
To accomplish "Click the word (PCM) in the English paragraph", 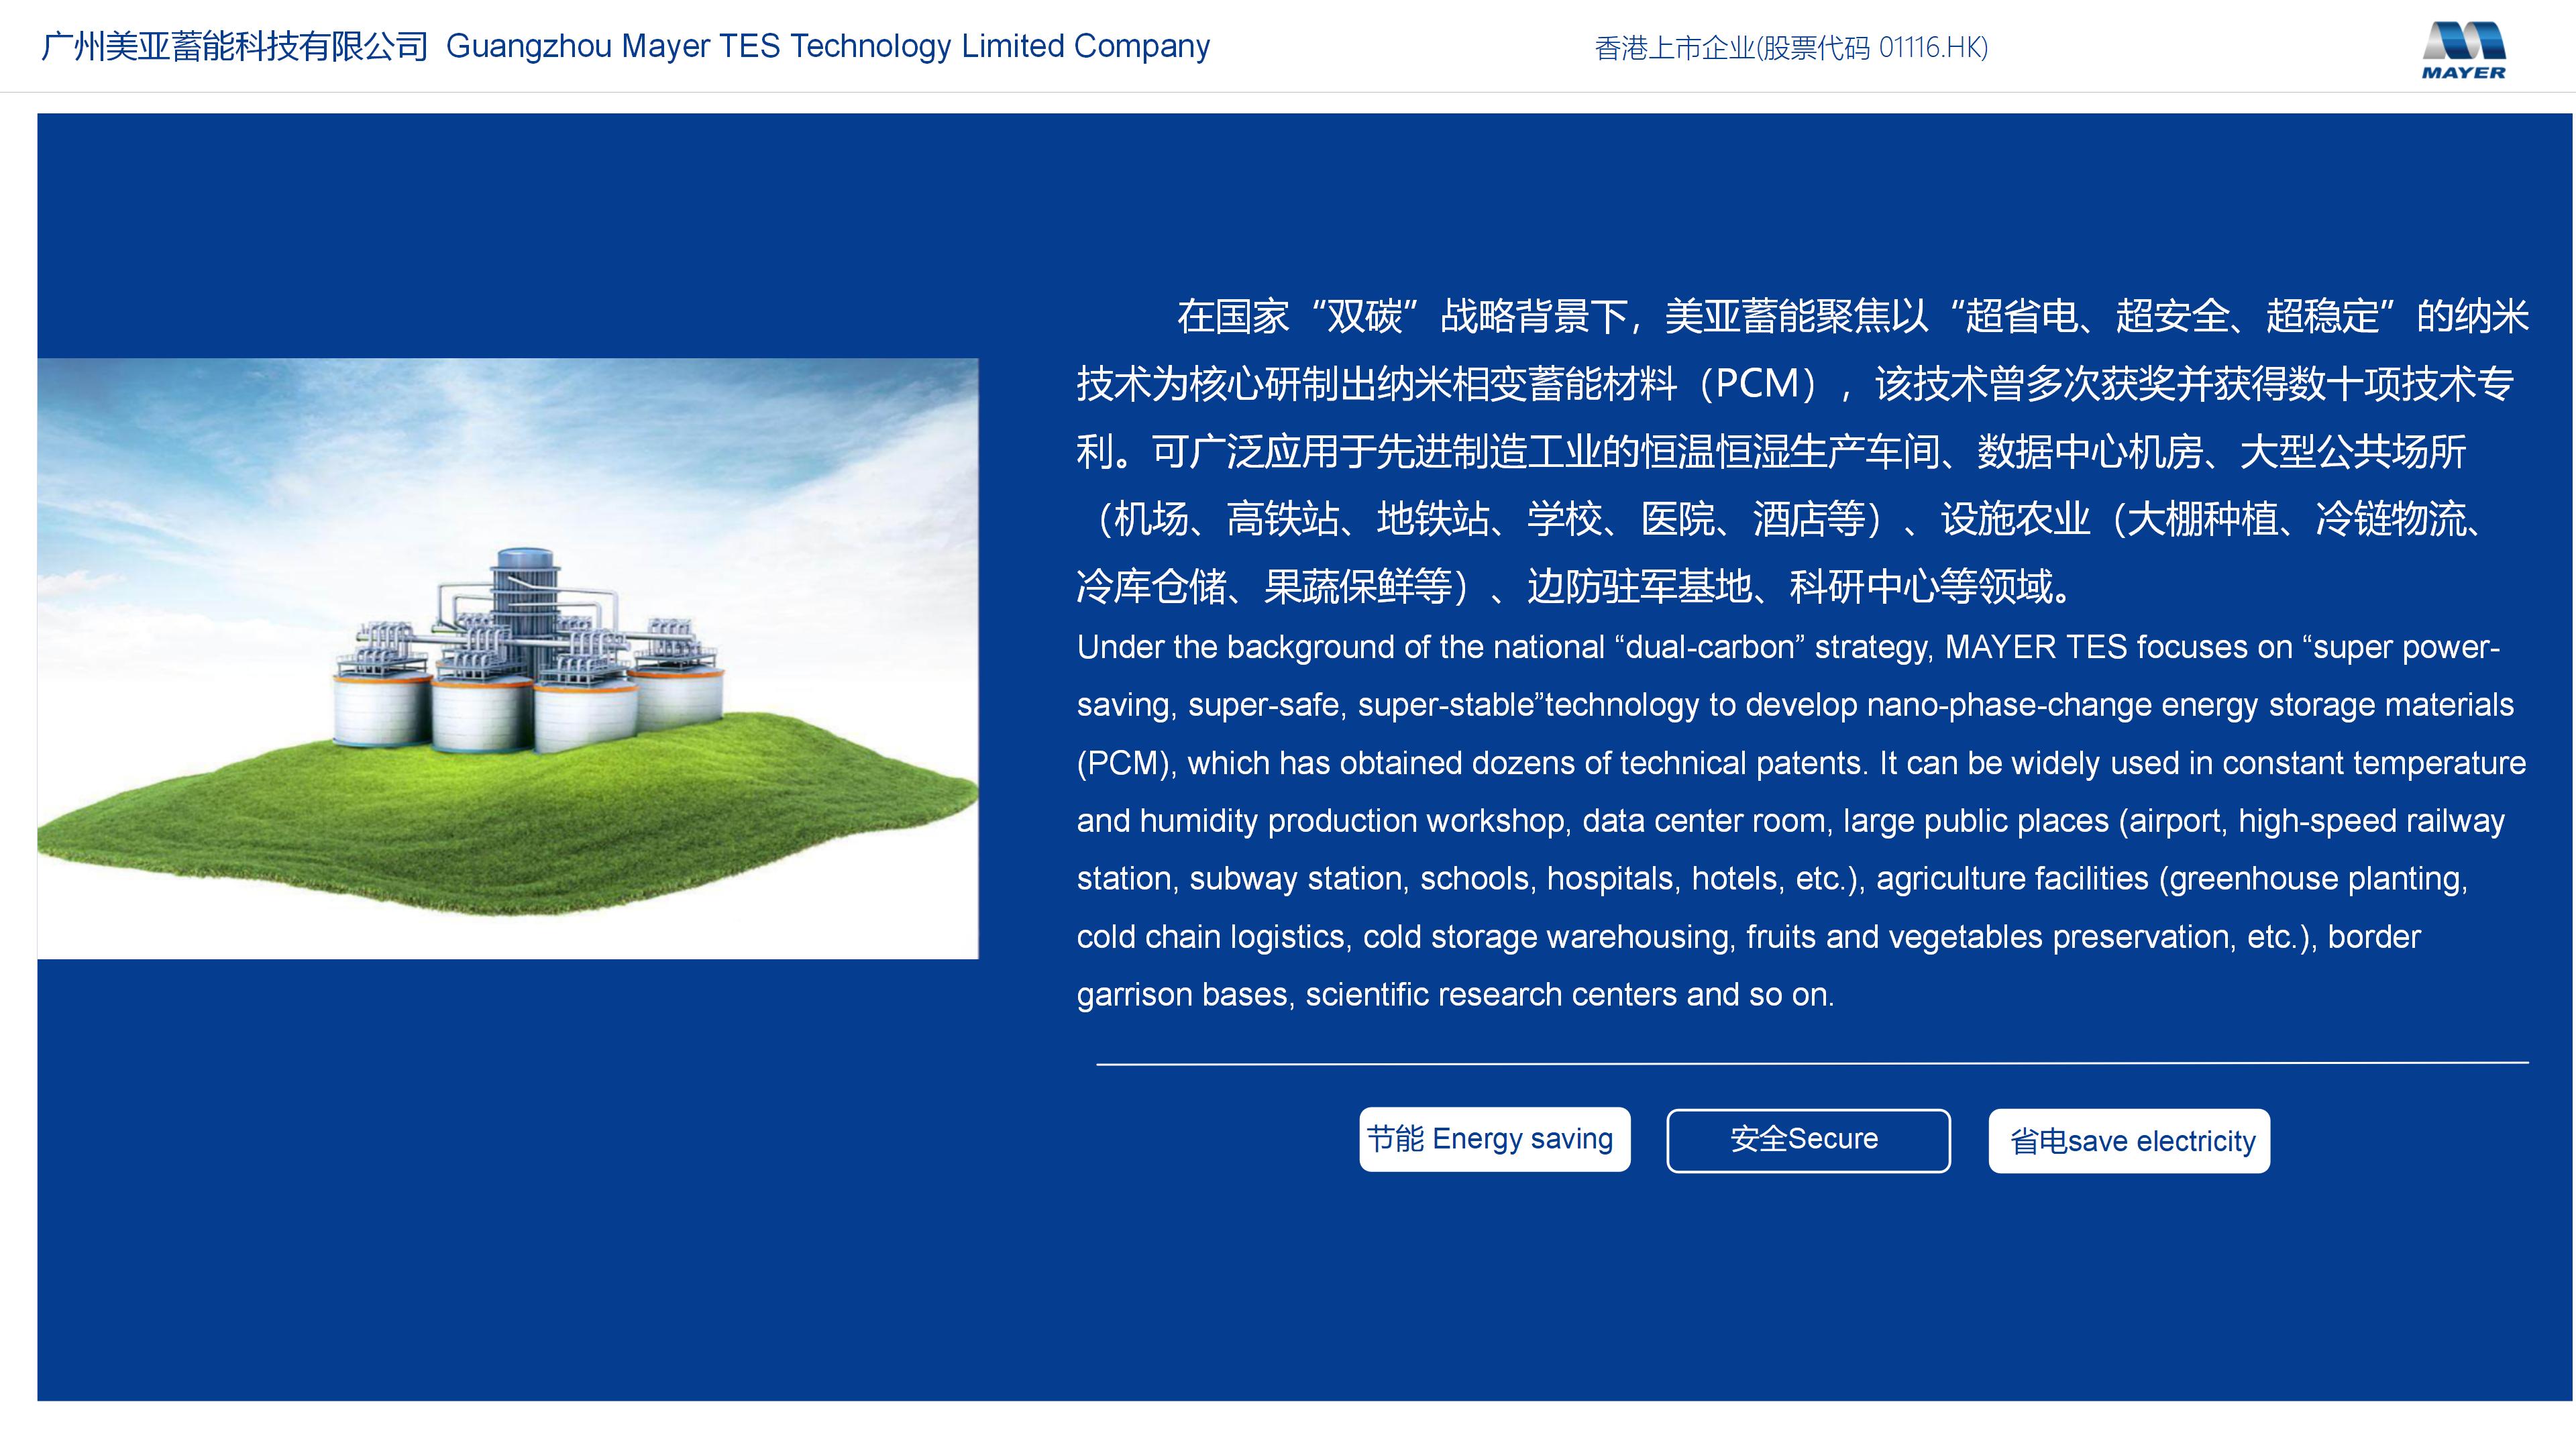I will 1123,763.
